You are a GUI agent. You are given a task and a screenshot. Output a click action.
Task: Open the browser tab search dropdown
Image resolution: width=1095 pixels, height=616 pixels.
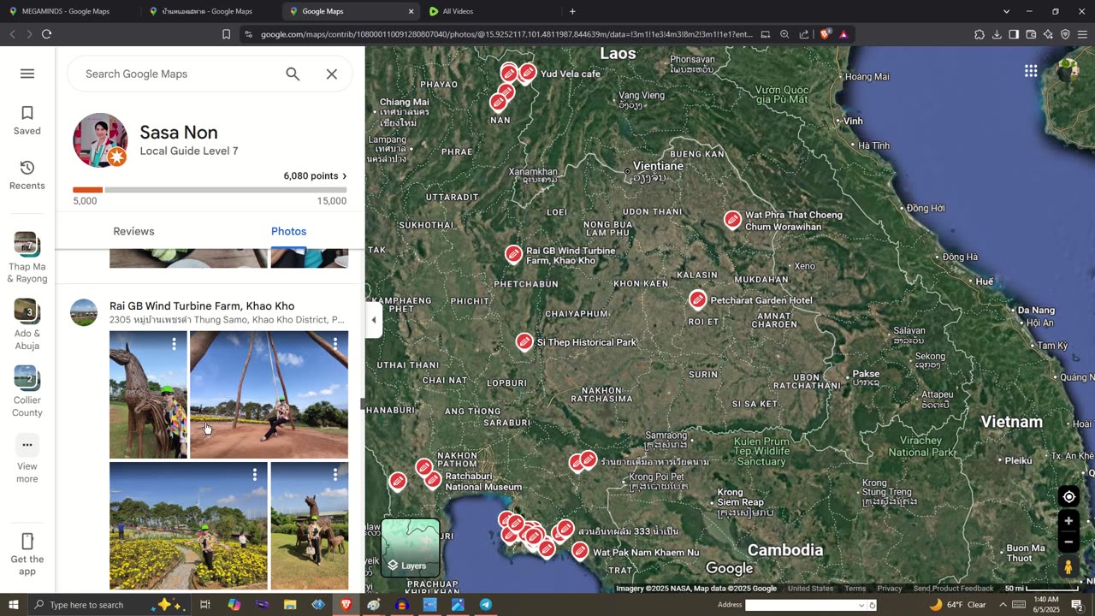pos(1007,11)
